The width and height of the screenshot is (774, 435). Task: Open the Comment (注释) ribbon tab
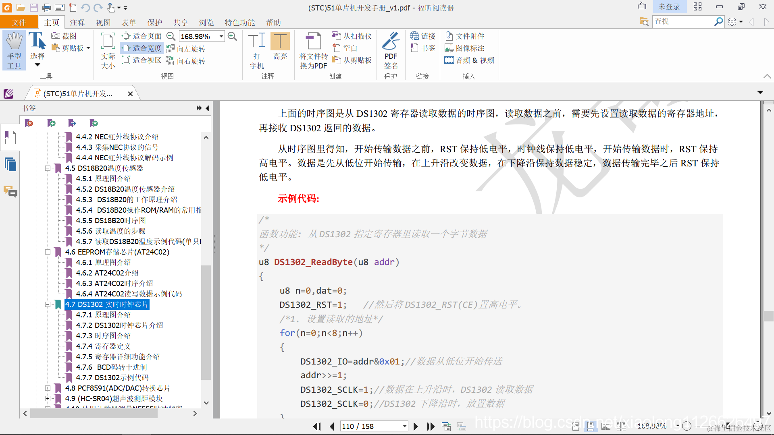point(77,23)
